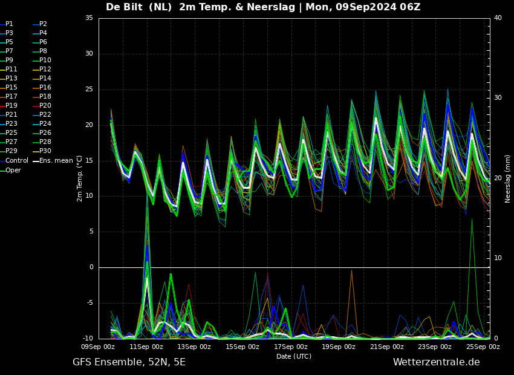
Task: Click the Wetterzentrale.de watermark text
Action: 437,362
